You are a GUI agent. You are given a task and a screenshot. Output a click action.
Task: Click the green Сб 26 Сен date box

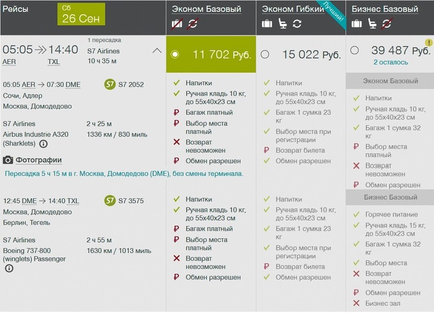pos(81,14)
